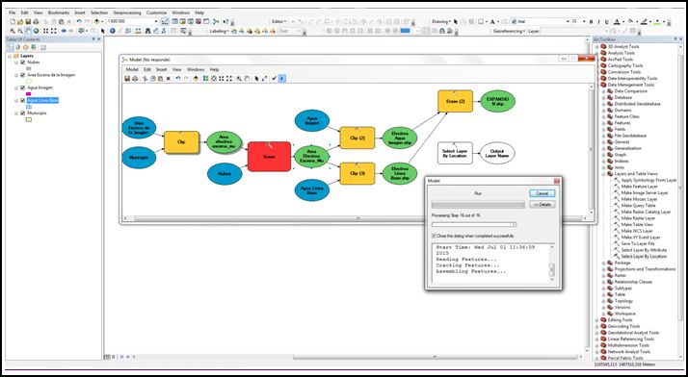Viewport: 688px width, 377px height.
Task: Toggle the Municipio layer checkbox
Action: [x=23, y=113]
